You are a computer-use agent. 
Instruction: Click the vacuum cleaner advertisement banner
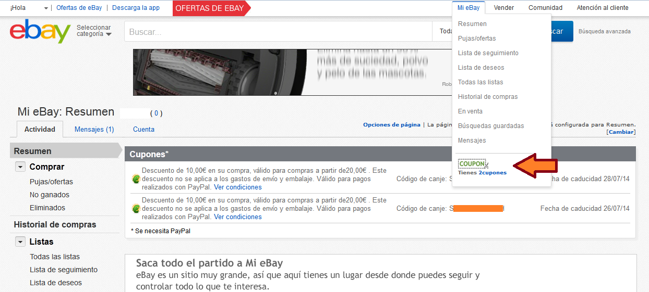[x=292, y=72]
